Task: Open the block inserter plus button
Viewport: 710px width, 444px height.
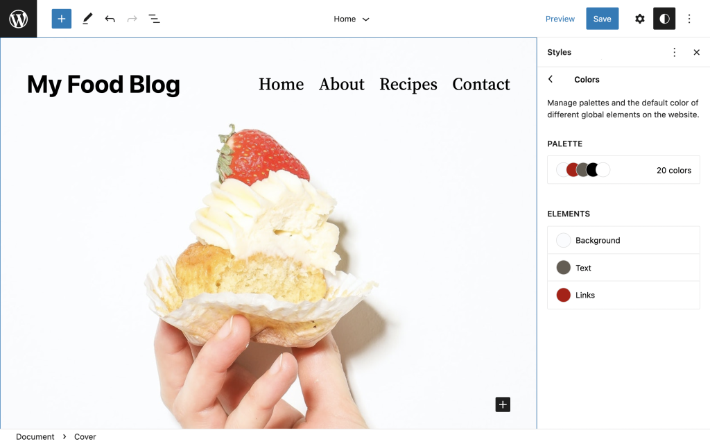Action: [x=62, y=19]
